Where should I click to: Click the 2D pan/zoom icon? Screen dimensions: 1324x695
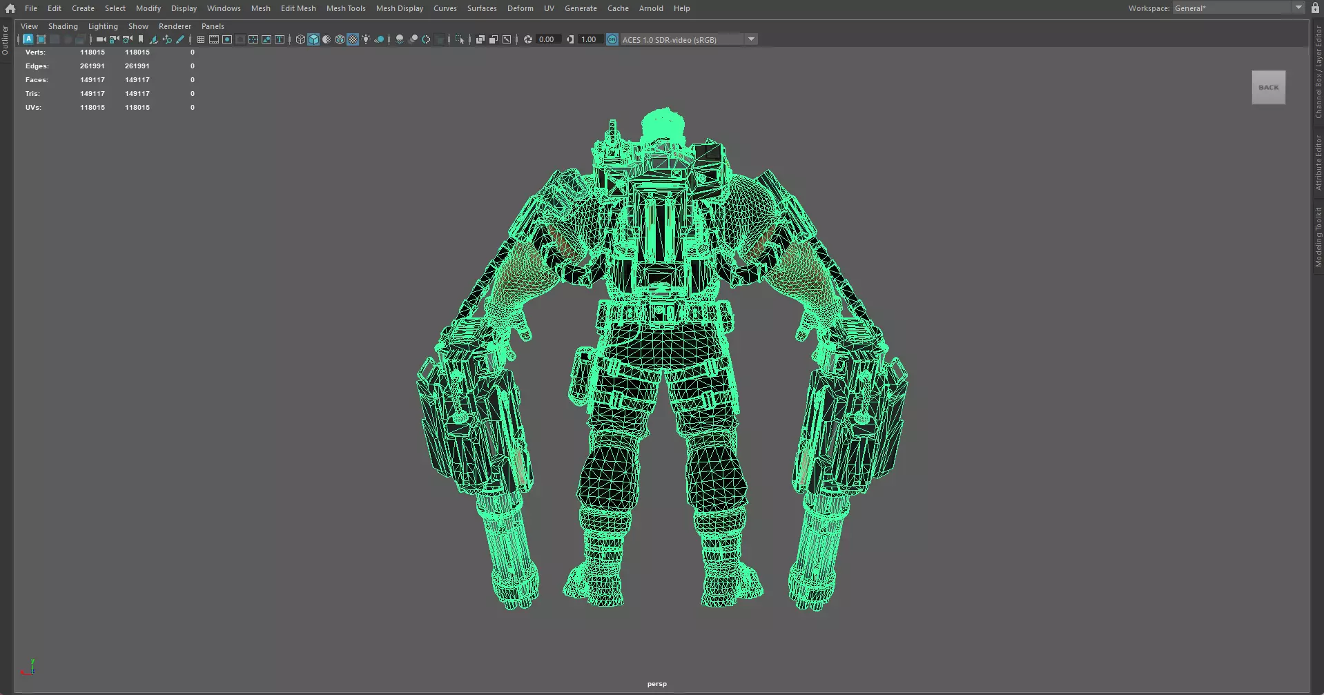tap(167, 39)
